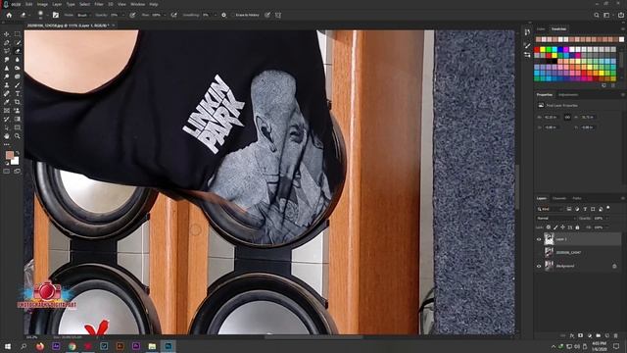
Task: Click the Home icon in options bar
Action: click(9, 15)
